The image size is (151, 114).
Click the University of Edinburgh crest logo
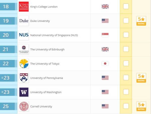tap(24, 49)
